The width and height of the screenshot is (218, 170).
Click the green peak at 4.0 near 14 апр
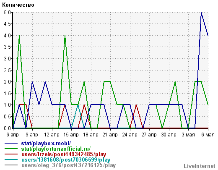65,36
